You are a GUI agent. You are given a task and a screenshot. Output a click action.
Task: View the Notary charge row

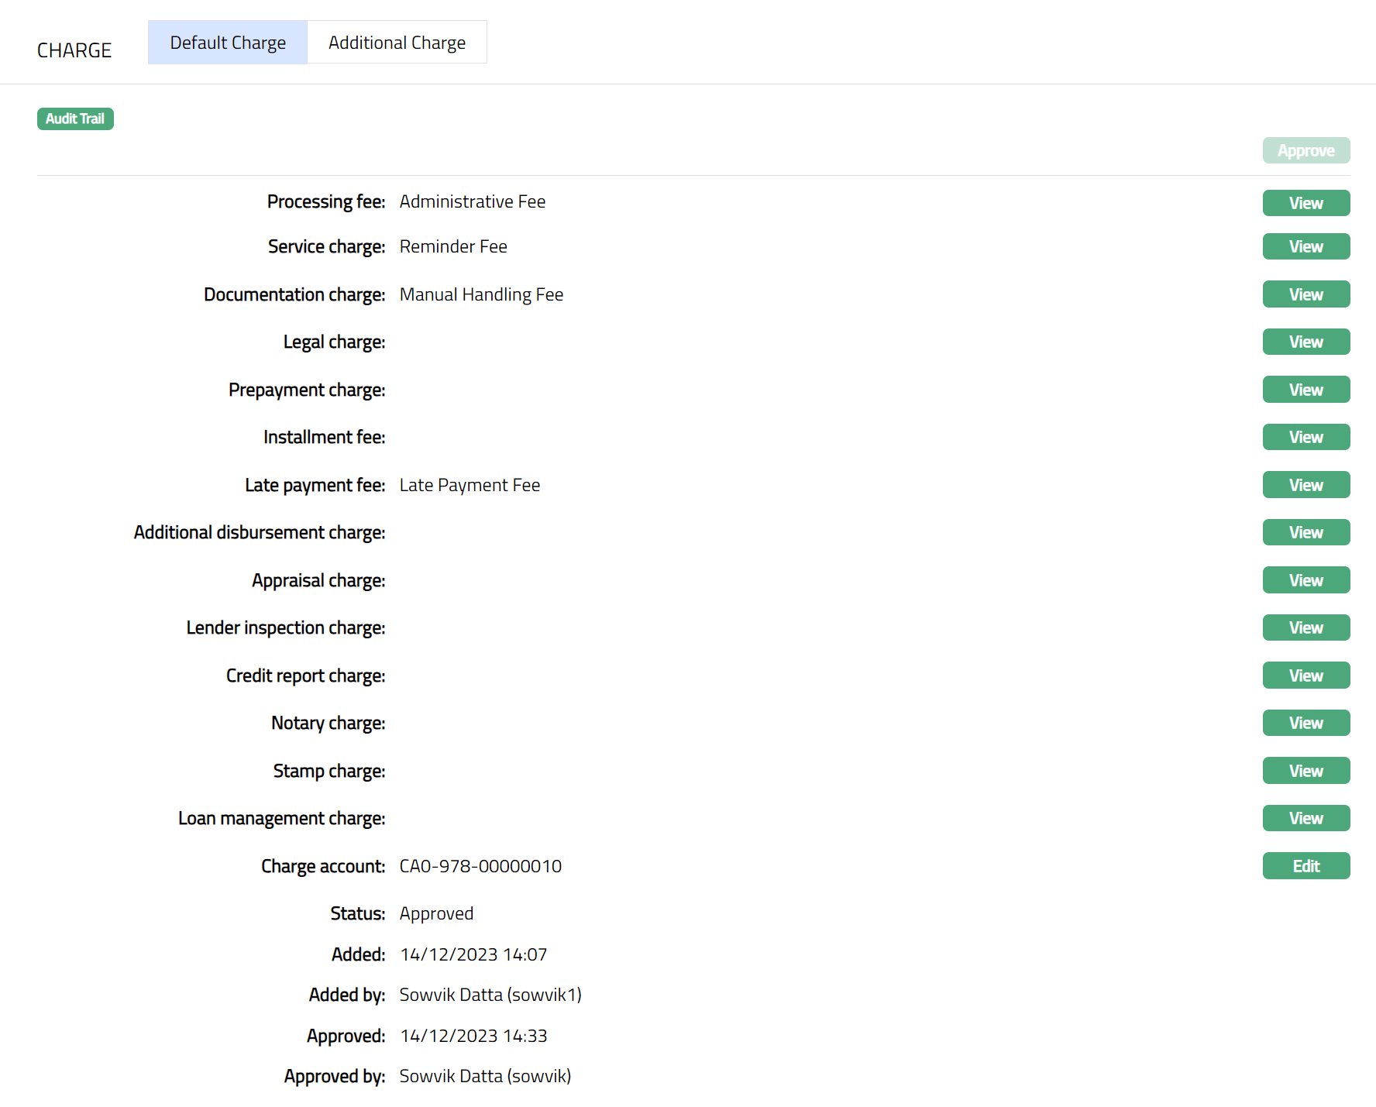coord(1305,723)
